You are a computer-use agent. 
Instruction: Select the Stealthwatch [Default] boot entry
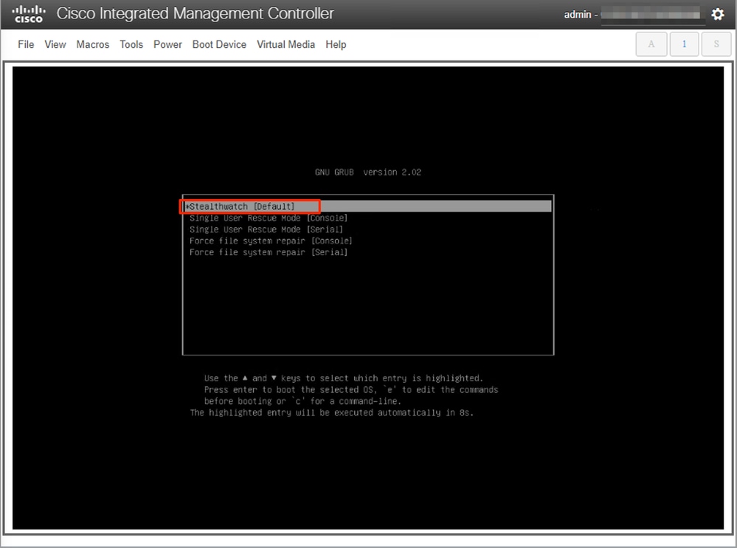coord(242,207)
